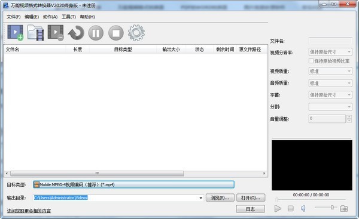Screen dimensions: 359x219
Task: Open the 字幕 dropdown
Action: [x=330, y=95]
